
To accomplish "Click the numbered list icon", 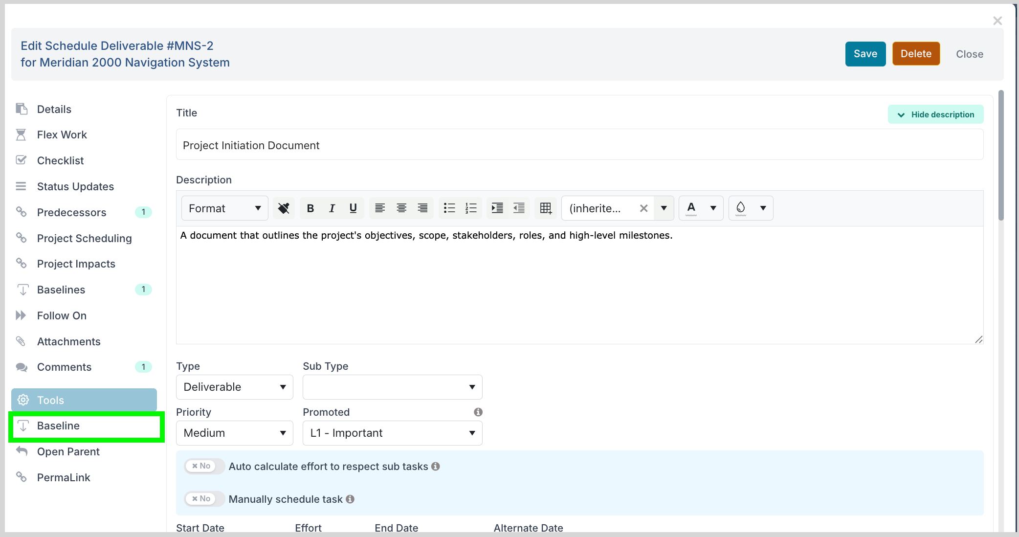I will click(471, 208).
